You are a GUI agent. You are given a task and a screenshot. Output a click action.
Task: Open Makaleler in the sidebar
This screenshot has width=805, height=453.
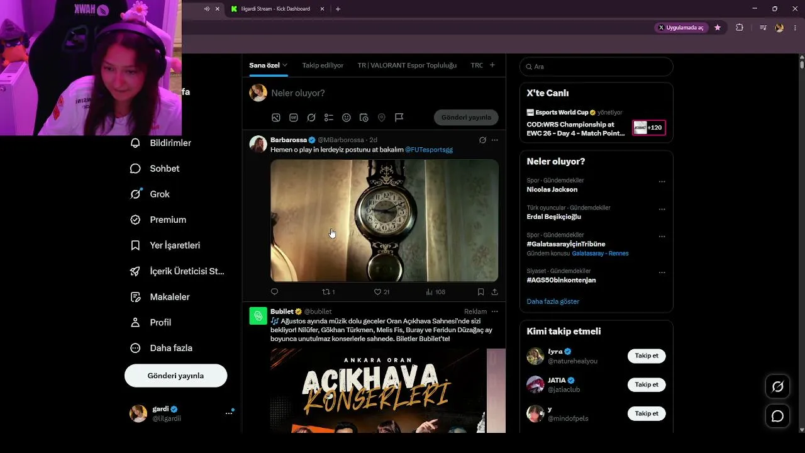160,297
